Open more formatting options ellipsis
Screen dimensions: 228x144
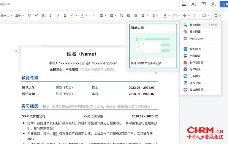click(x=92, y=16)
